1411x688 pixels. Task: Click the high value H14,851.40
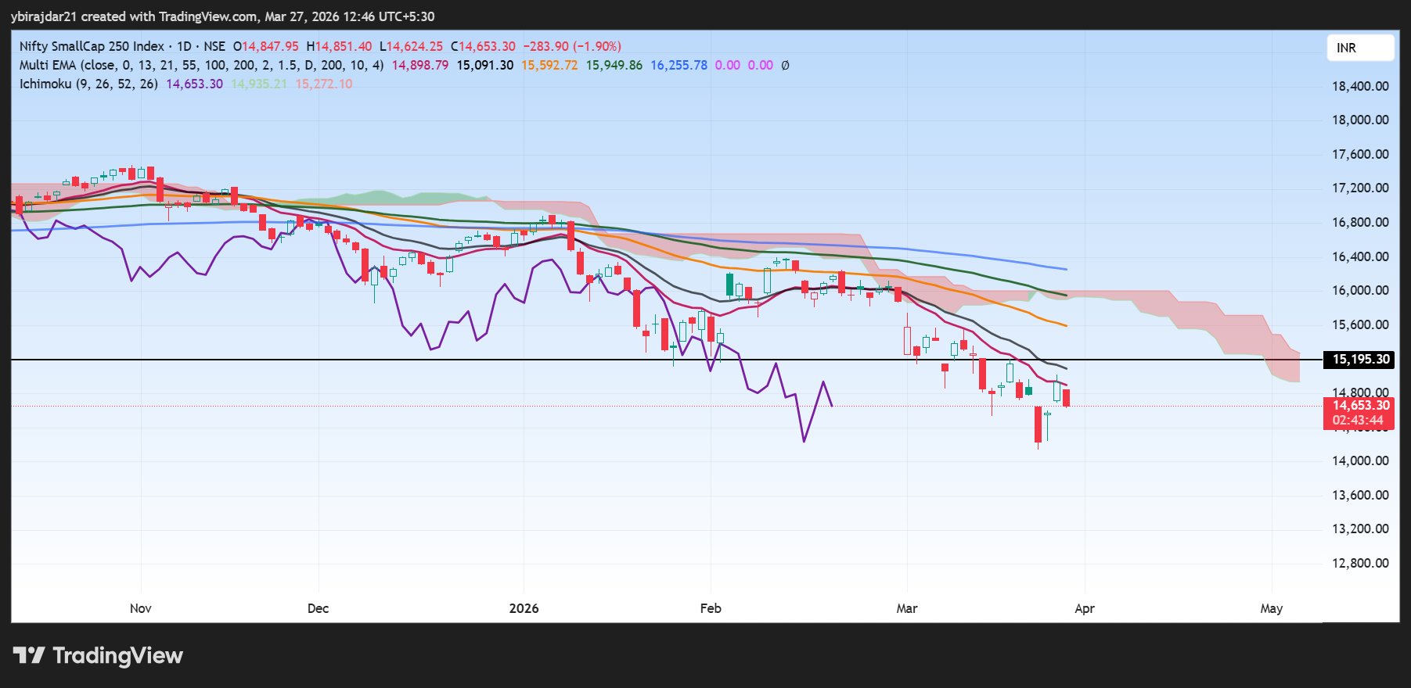click(x=339, y=46)
